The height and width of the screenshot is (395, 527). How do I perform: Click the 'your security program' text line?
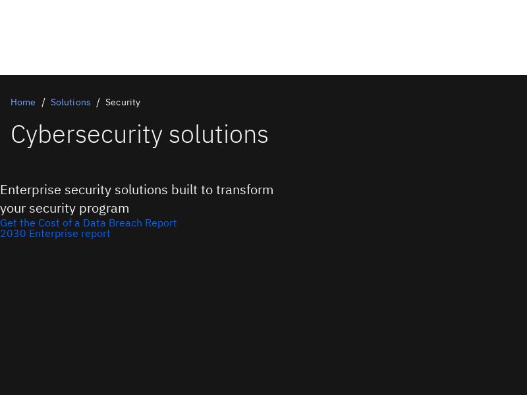click(x=65, y=208)
